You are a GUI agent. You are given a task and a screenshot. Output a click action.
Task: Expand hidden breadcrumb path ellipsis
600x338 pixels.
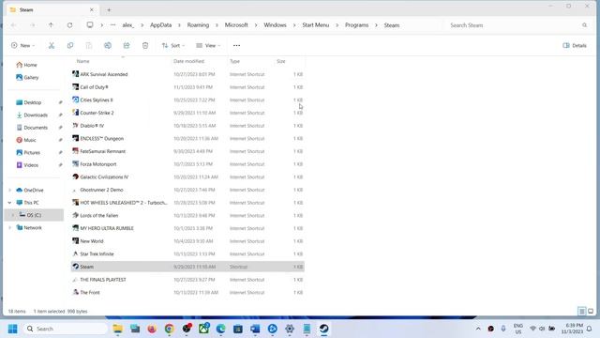(112, 25)
